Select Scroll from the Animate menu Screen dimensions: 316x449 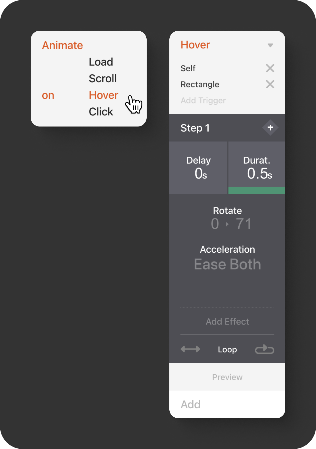tap(103, 78)
